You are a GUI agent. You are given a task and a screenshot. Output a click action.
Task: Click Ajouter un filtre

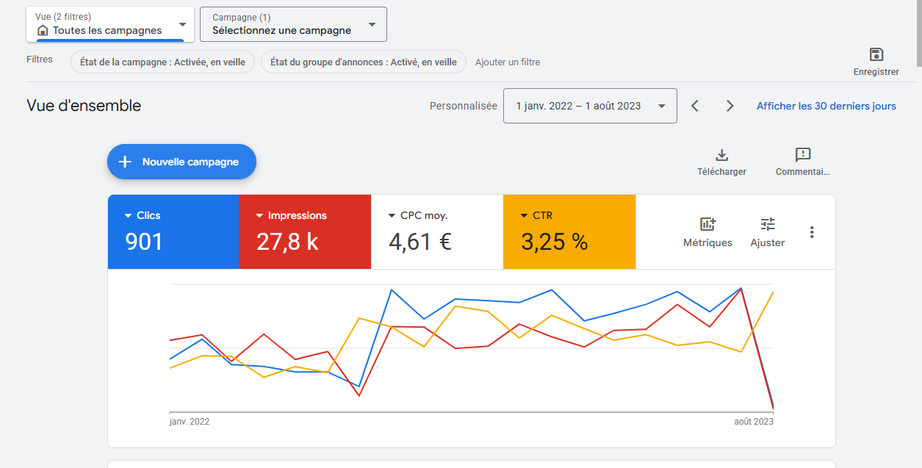508,62
